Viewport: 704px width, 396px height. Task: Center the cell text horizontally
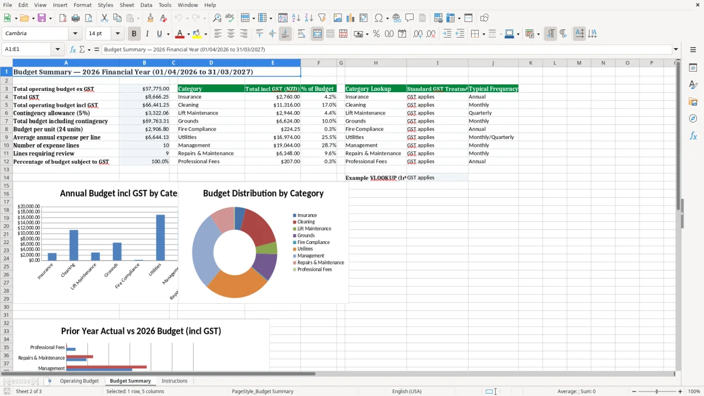pyautogui.click(x=231, y=33)
